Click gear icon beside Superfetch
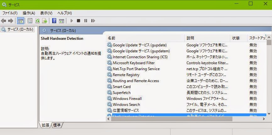The height and width of the screenshot is (135, 272). [109, 93]
